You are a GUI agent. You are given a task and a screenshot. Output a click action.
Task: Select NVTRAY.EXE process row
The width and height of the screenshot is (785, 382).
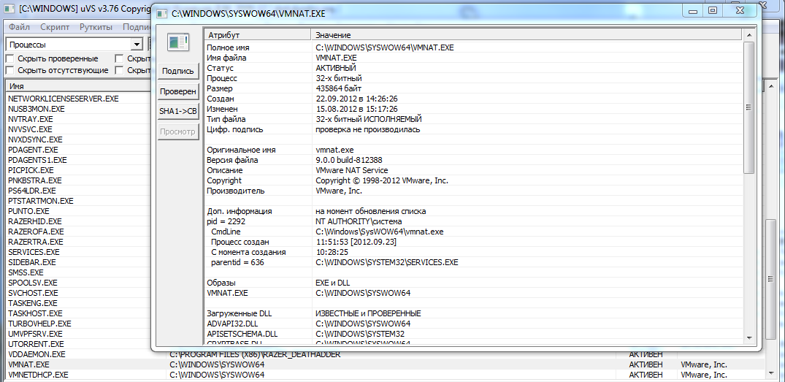click(31, 119)
